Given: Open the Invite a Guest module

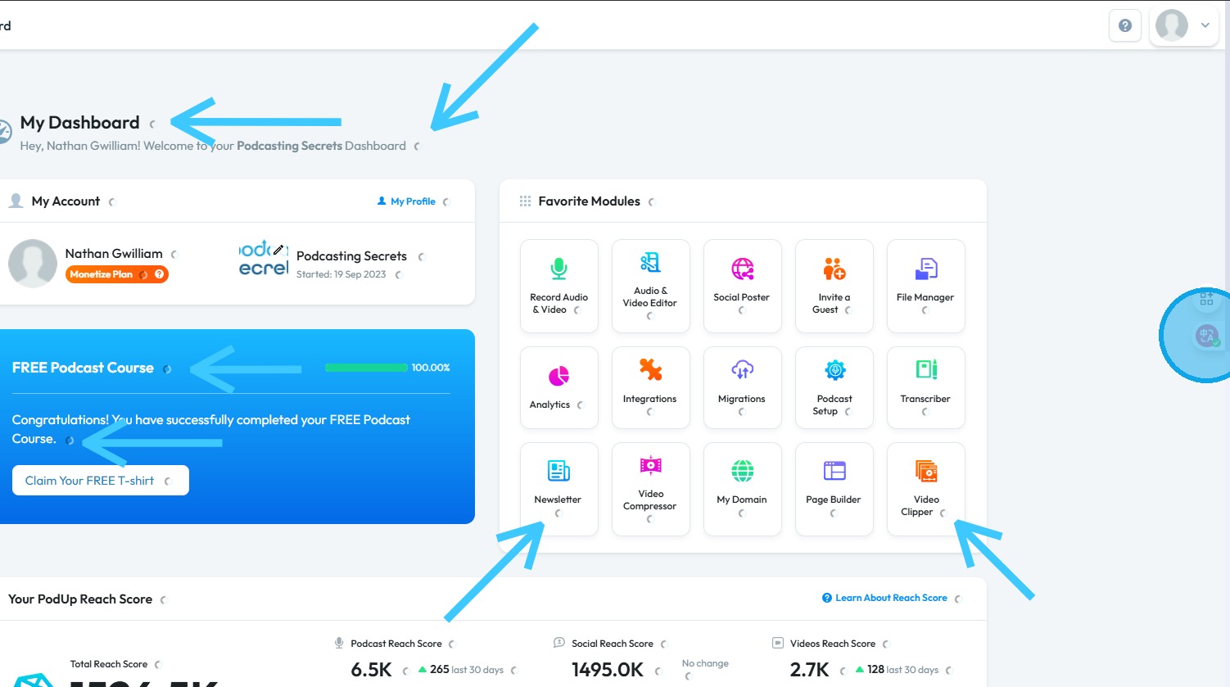Looking at the screenshot, I should pyautogui.click(x=834, y=286).
